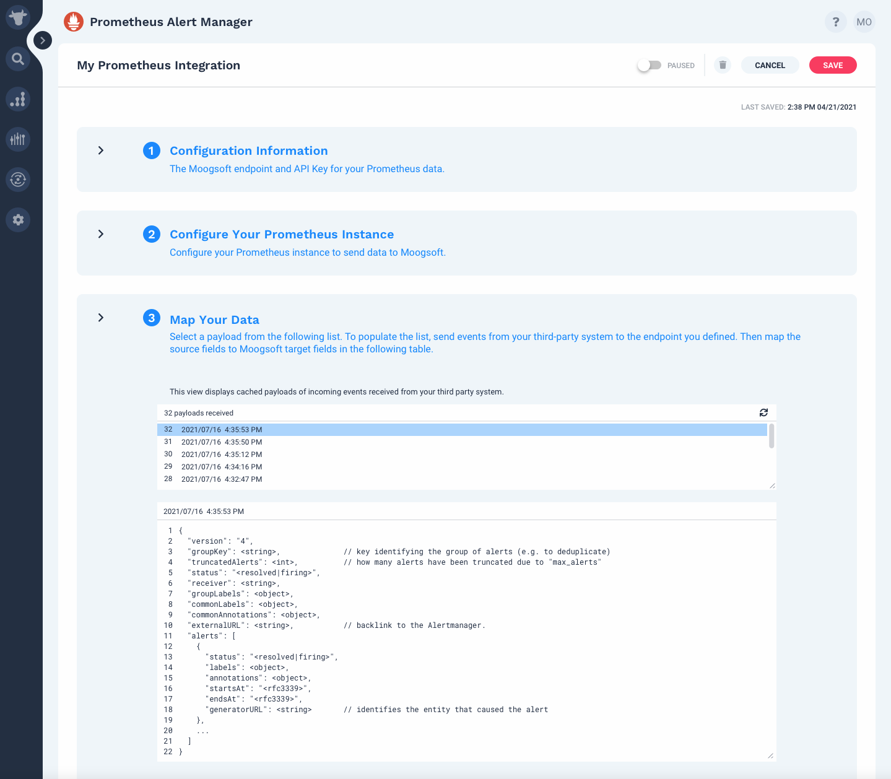Toggle the Paused switch
The width and height of the screenshot is (891, 779).
[x=650, y=65]
